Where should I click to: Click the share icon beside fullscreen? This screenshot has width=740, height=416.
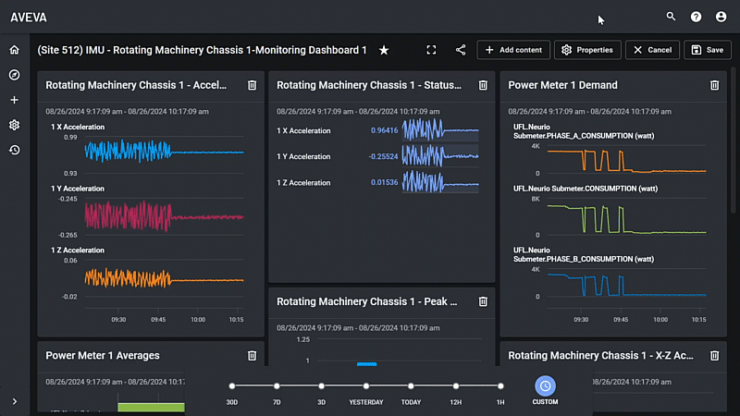click(x=461, y=50)
